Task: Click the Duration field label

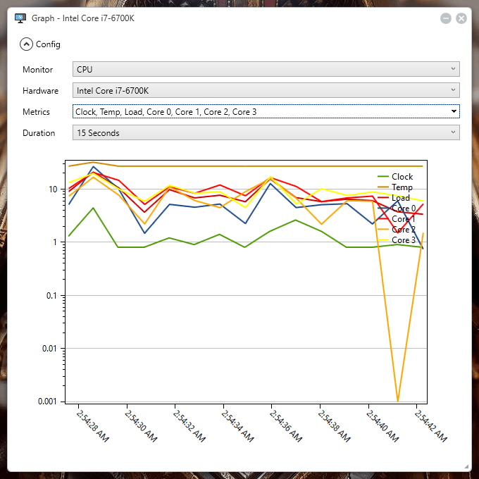Action: click(39, 133)
